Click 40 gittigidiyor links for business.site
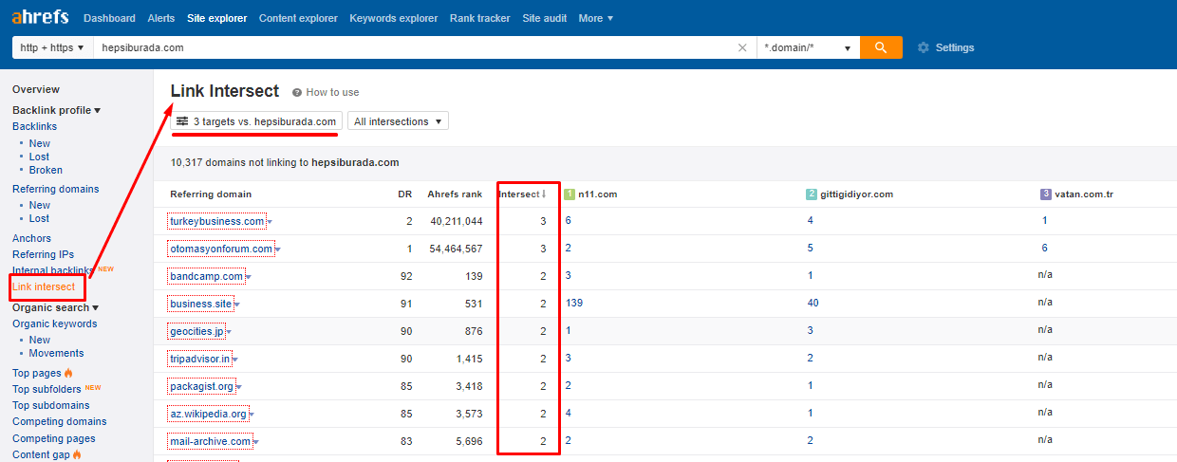The image size is (1177, 462). click(813, 304)
